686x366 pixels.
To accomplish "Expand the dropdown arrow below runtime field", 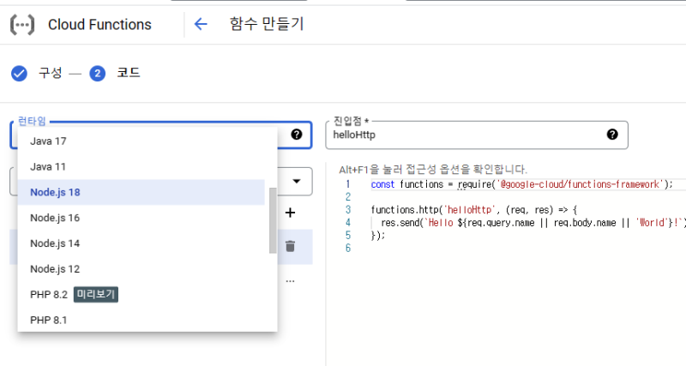I will (297, 181).
